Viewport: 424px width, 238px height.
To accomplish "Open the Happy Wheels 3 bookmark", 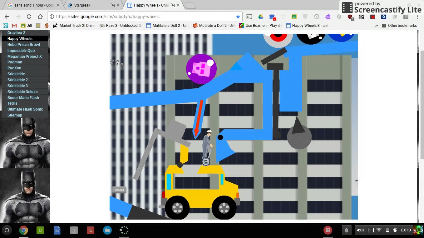I will pos(307,25).
